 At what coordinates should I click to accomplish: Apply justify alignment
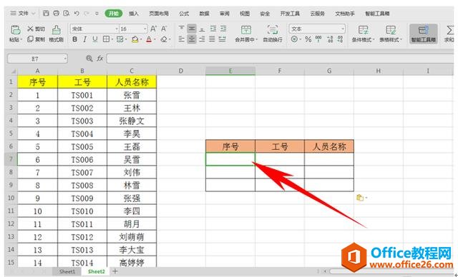(212, 39)
